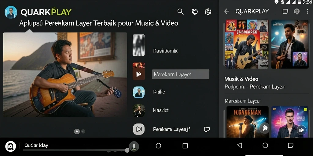This screenshot has width=313, height=156.
Task: Open the singer with microphone video card
Action: point(248,122)
